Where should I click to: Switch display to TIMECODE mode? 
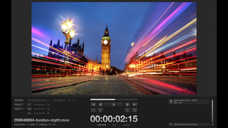(x=102, y=125)
